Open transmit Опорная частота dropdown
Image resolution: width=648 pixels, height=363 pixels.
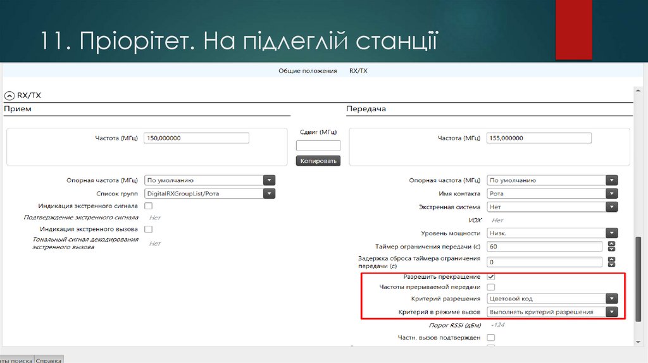pos(612,180)
